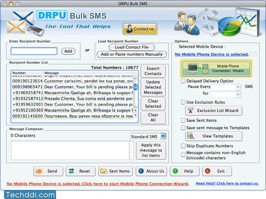
Task: Select row with number +91952100369
Action: point(72,110)
